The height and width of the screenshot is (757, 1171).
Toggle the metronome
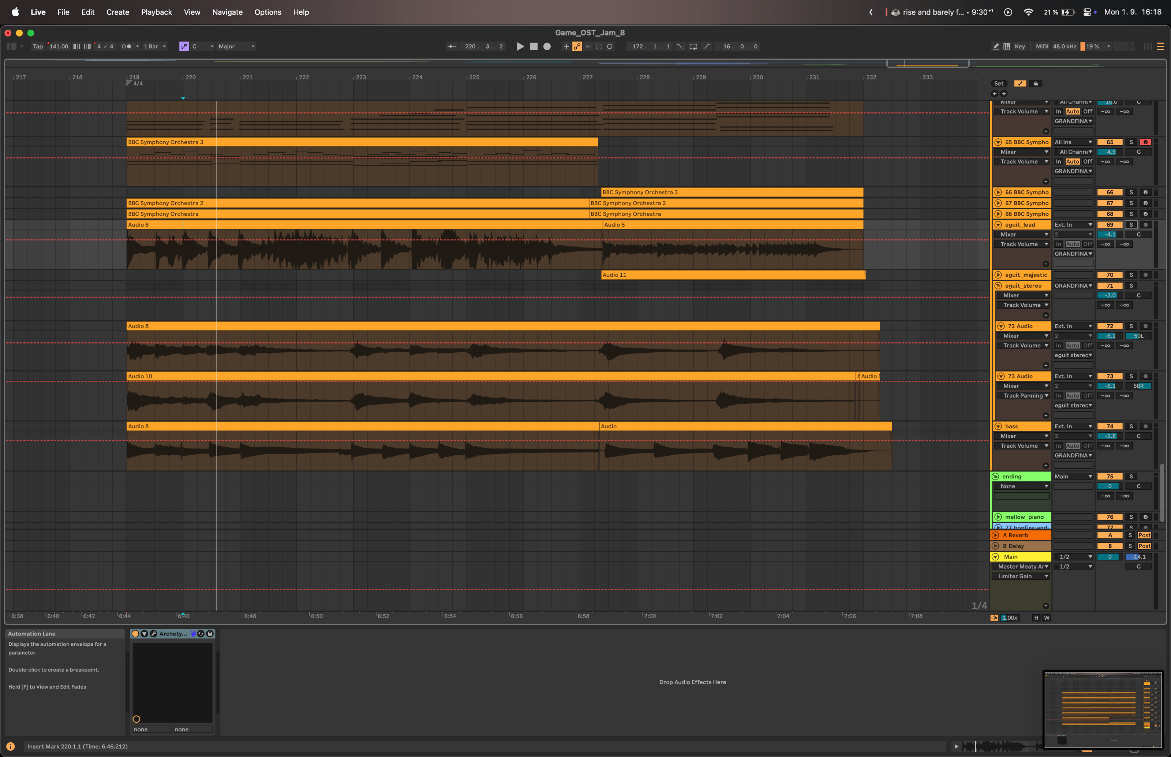(x=126, y=46)
